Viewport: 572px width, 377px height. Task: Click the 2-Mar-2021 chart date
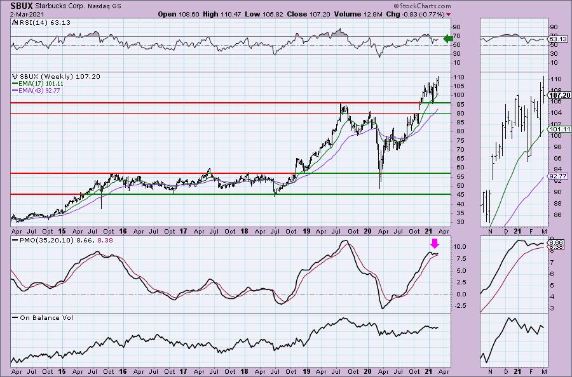(27, 14)
